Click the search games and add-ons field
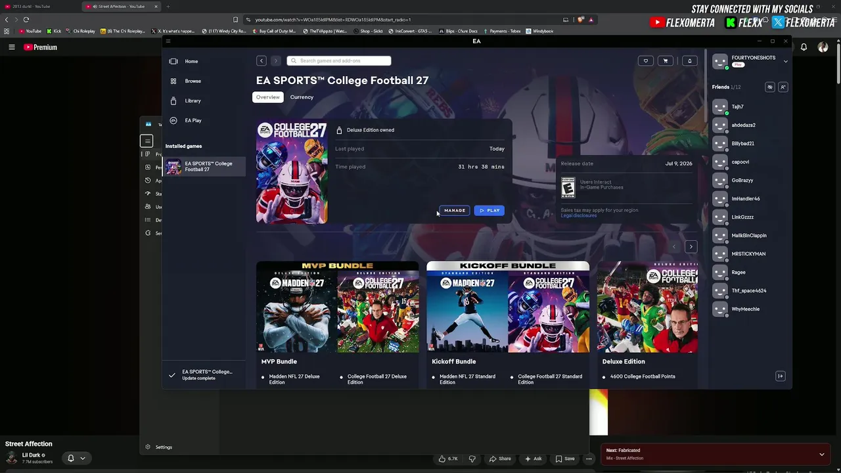The image size is (841, 473). tap(339, 61)
